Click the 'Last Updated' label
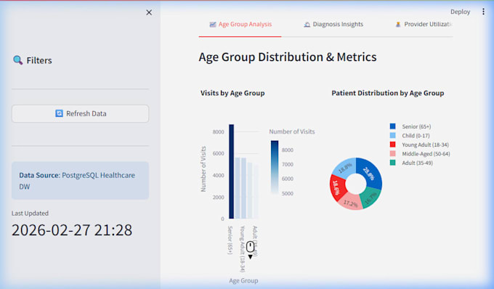 [x=30, y=213]
